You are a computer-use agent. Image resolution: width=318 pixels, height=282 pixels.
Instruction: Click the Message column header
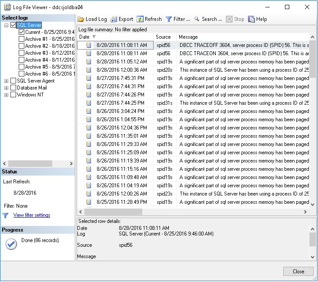243,37
